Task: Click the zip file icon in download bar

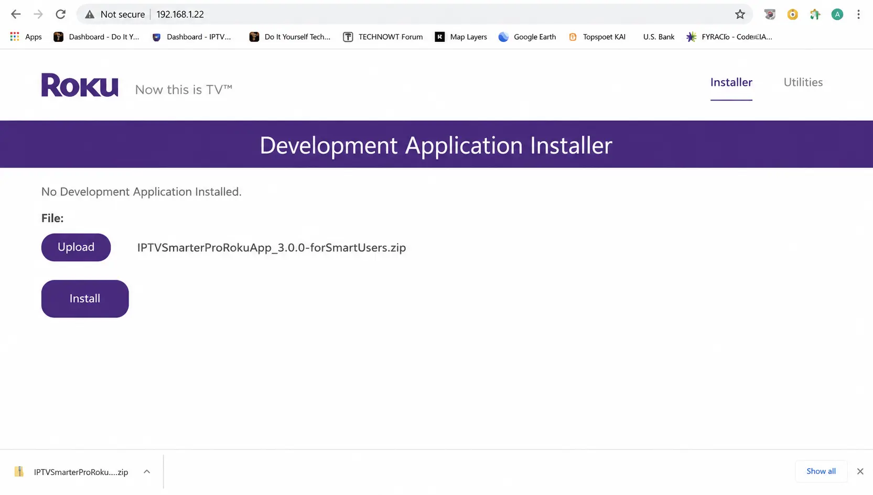Action: click(x=19, y=471)
